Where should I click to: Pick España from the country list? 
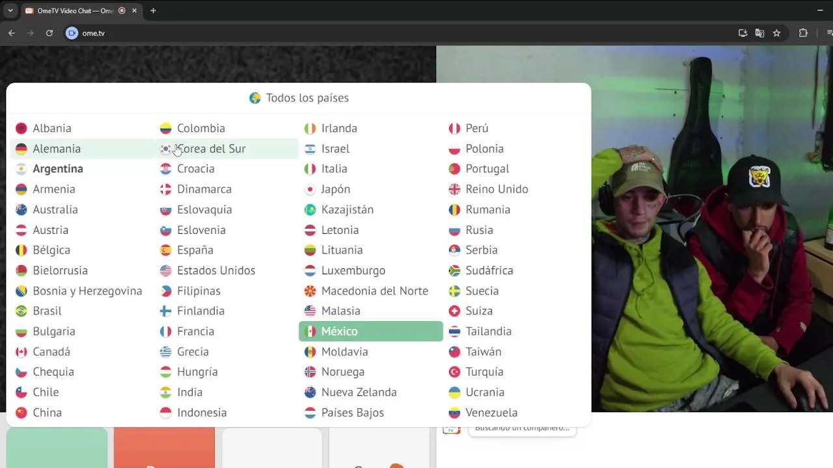tap(226, 250)
